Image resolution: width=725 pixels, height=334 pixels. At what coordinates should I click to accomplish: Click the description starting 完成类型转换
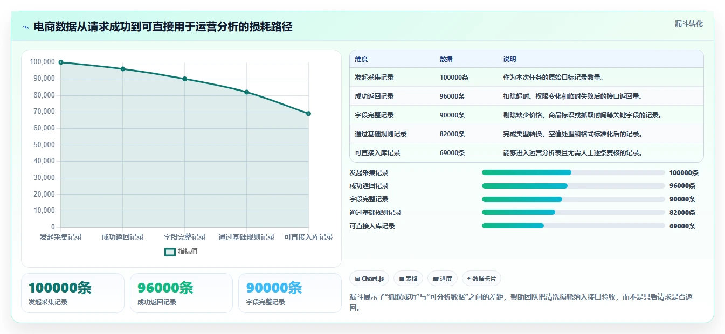pos(573,134)
